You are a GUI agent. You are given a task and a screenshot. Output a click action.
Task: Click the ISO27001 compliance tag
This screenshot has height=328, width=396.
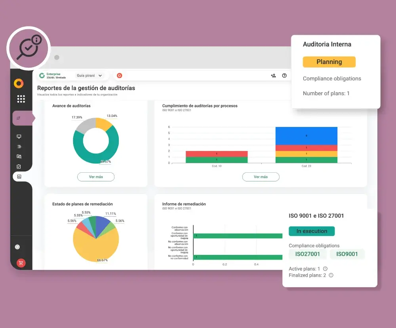[x=307, y=254]
